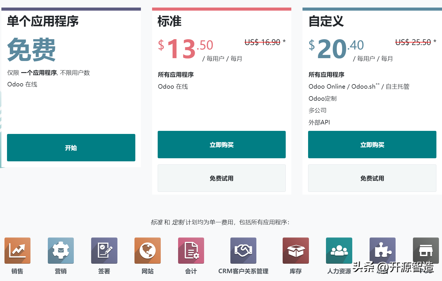Click the 外部API feature line
The height and width of the screenshot is (281, 442).
click(319, 122)
